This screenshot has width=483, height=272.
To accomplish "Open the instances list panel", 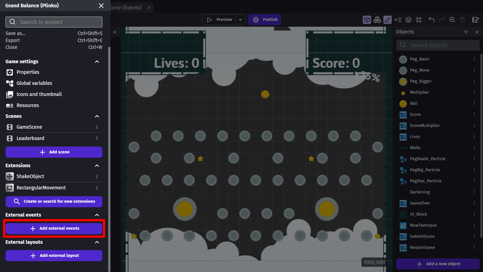I will (x=398, y=20).
